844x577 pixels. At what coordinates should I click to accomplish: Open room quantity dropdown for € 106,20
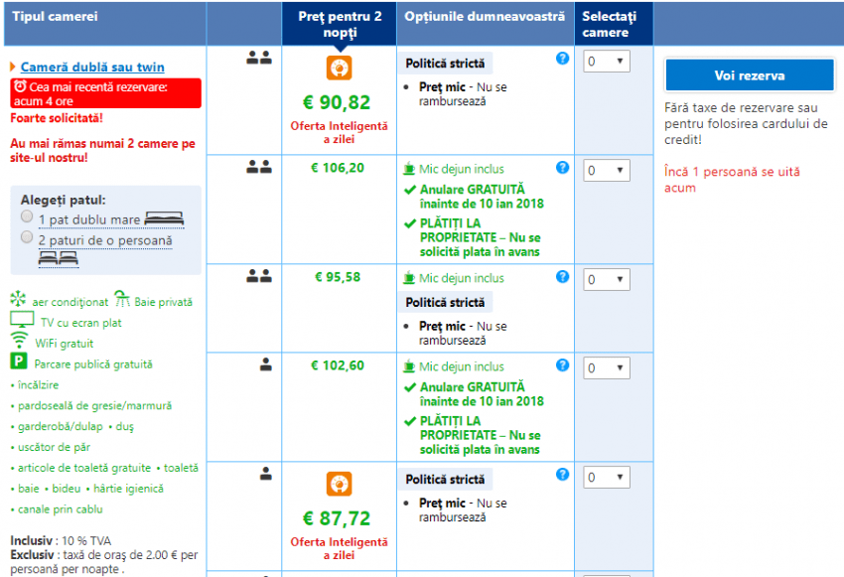[606, 171]
